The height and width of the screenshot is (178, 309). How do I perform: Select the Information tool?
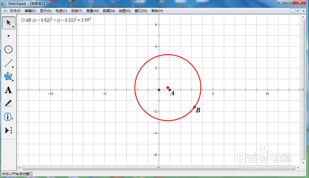pyautogui.click(x=9, y=117)
